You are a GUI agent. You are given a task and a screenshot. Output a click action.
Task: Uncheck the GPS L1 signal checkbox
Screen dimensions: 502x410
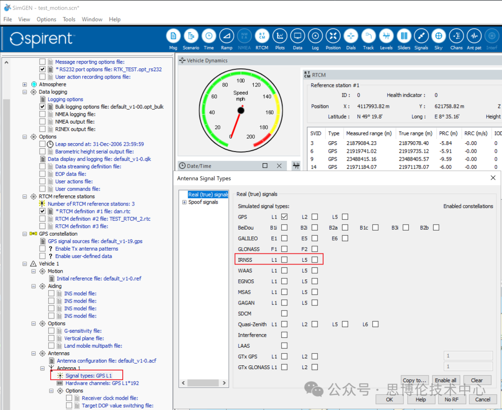284,217
